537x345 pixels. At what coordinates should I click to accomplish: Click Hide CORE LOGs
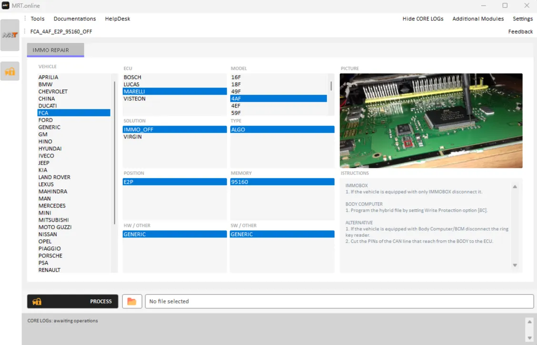pos(423,19)
